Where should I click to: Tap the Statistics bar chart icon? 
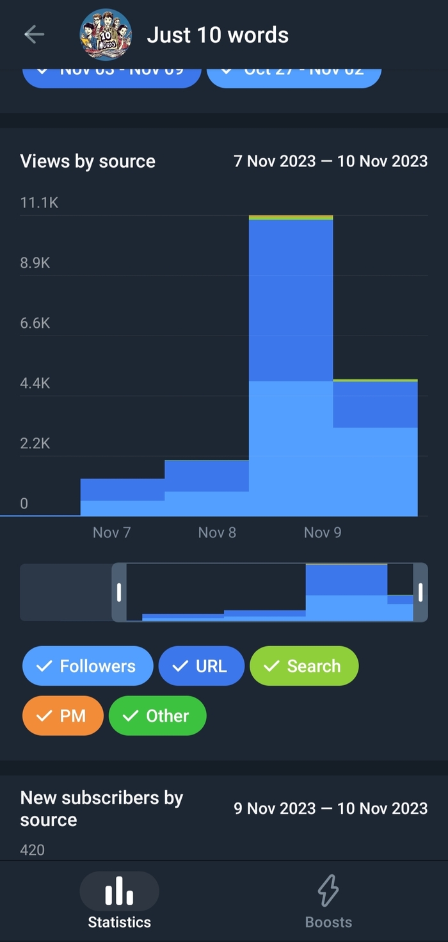click(x=119, y=890)
